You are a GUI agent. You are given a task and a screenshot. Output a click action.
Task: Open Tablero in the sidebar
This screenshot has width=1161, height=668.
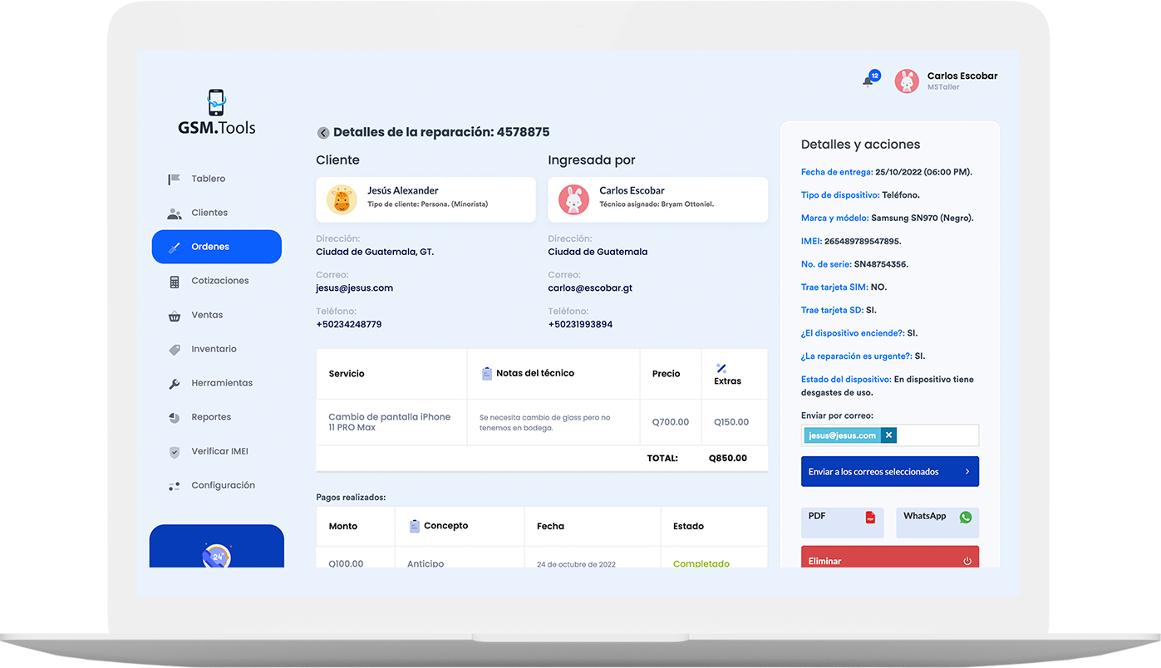[208, 179]
